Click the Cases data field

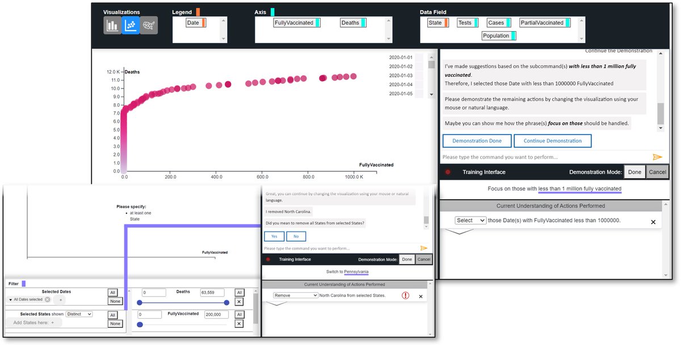coord(499,23)
